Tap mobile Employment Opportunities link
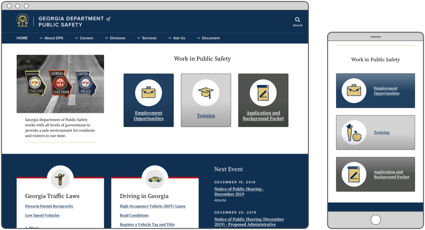Viewport: 425px width, 230px height. point(386,91)
